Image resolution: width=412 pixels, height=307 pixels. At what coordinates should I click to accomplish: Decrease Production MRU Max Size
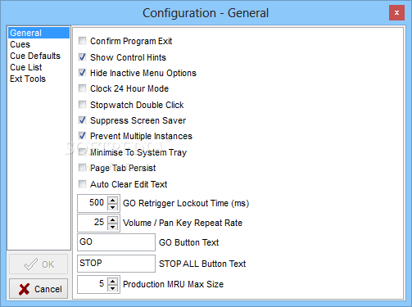(x=112, y=288)
